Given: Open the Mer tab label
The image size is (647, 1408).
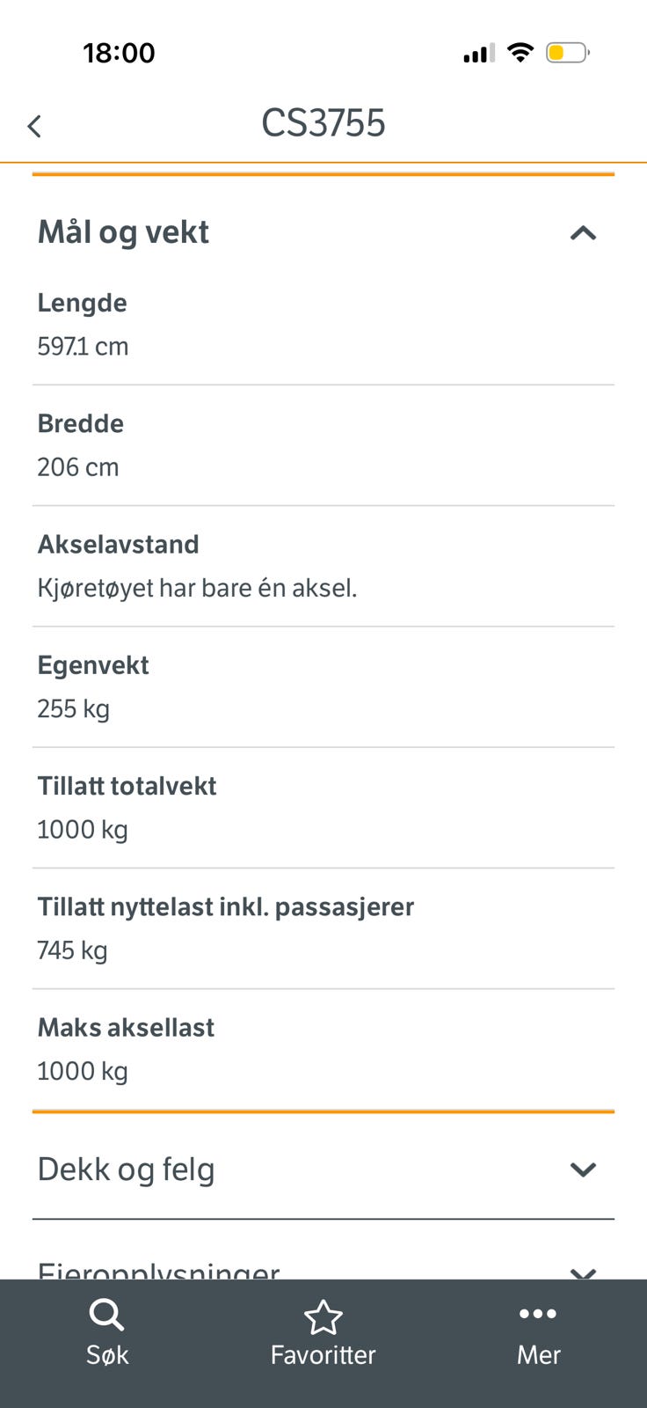Looking at the screenshot, I should pyautogui.click(x=538, y=1355).
